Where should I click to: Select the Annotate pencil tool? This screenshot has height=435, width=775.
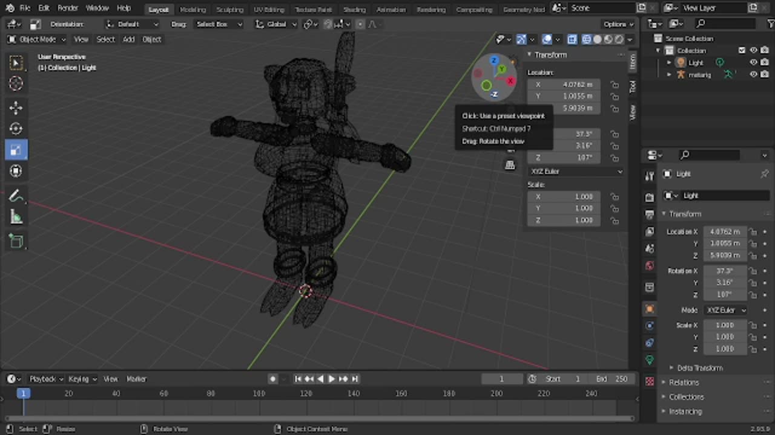point(16,196)
